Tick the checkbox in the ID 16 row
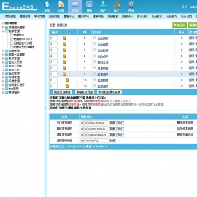Image resolution: width=197 pixels, height=197 pixels. (x=95, y=86)
